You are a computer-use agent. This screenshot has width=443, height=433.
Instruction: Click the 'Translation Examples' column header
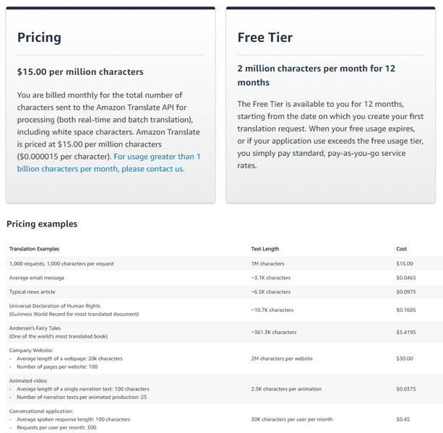pos(34,249)
